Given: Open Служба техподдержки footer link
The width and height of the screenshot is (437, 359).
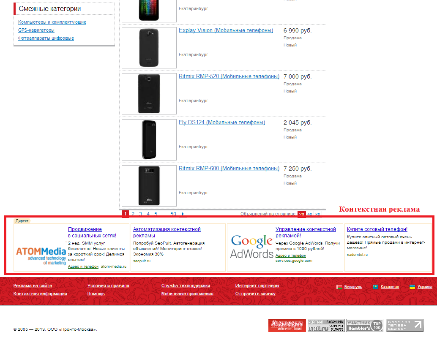Looking at the screenshot, I should pos(186,286).
